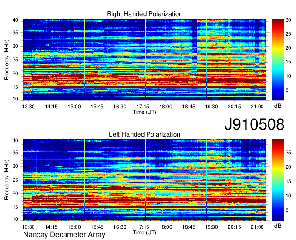Image resolution: width=296 pixels, height=240 pixels.
Task: Click the 40 MHz tick on the Left Handed frequency axis
Action: pos(15,140)
